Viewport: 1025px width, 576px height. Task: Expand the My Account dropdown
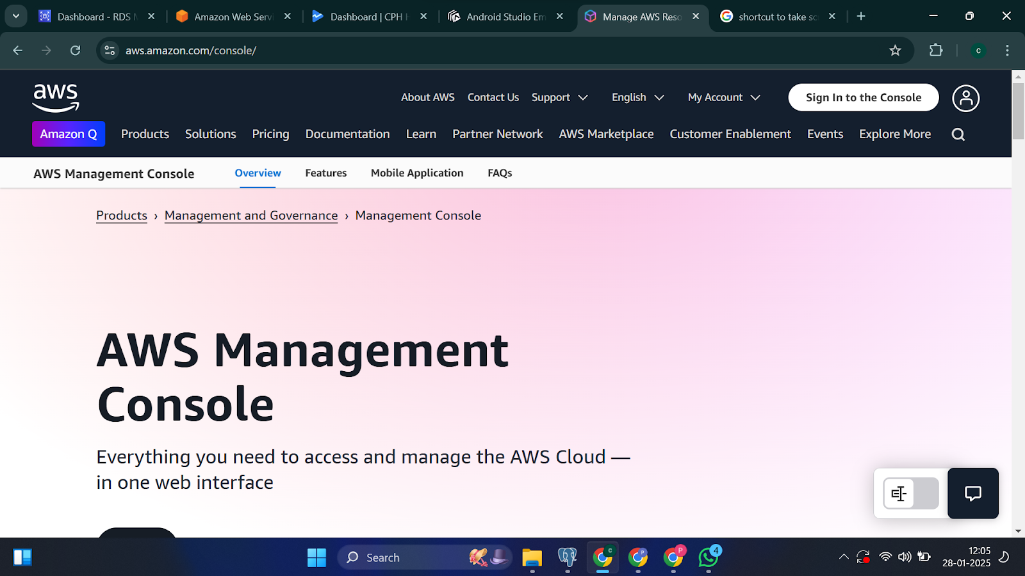coord(724,97)
